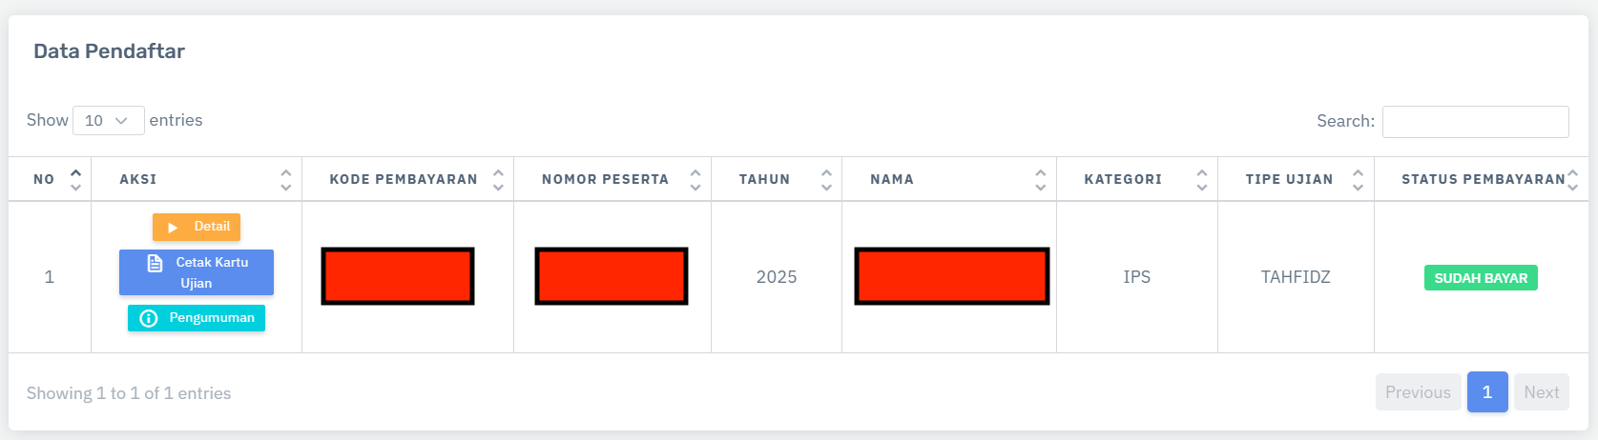
Task: Click the info icon on Pengumuman button
Action: tap(149, 318)
